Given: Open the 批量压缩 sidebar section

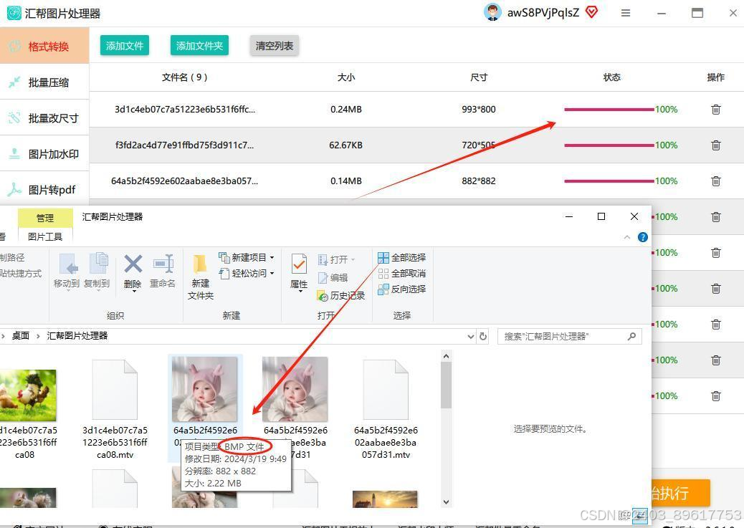Looking at the screenshot, I should (44, 82).
